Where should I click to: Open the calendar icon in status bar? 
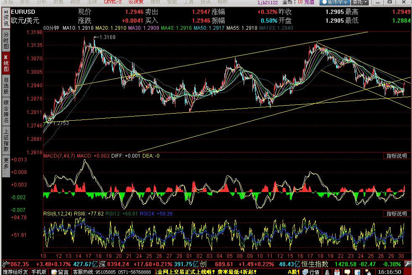[337, 272]
